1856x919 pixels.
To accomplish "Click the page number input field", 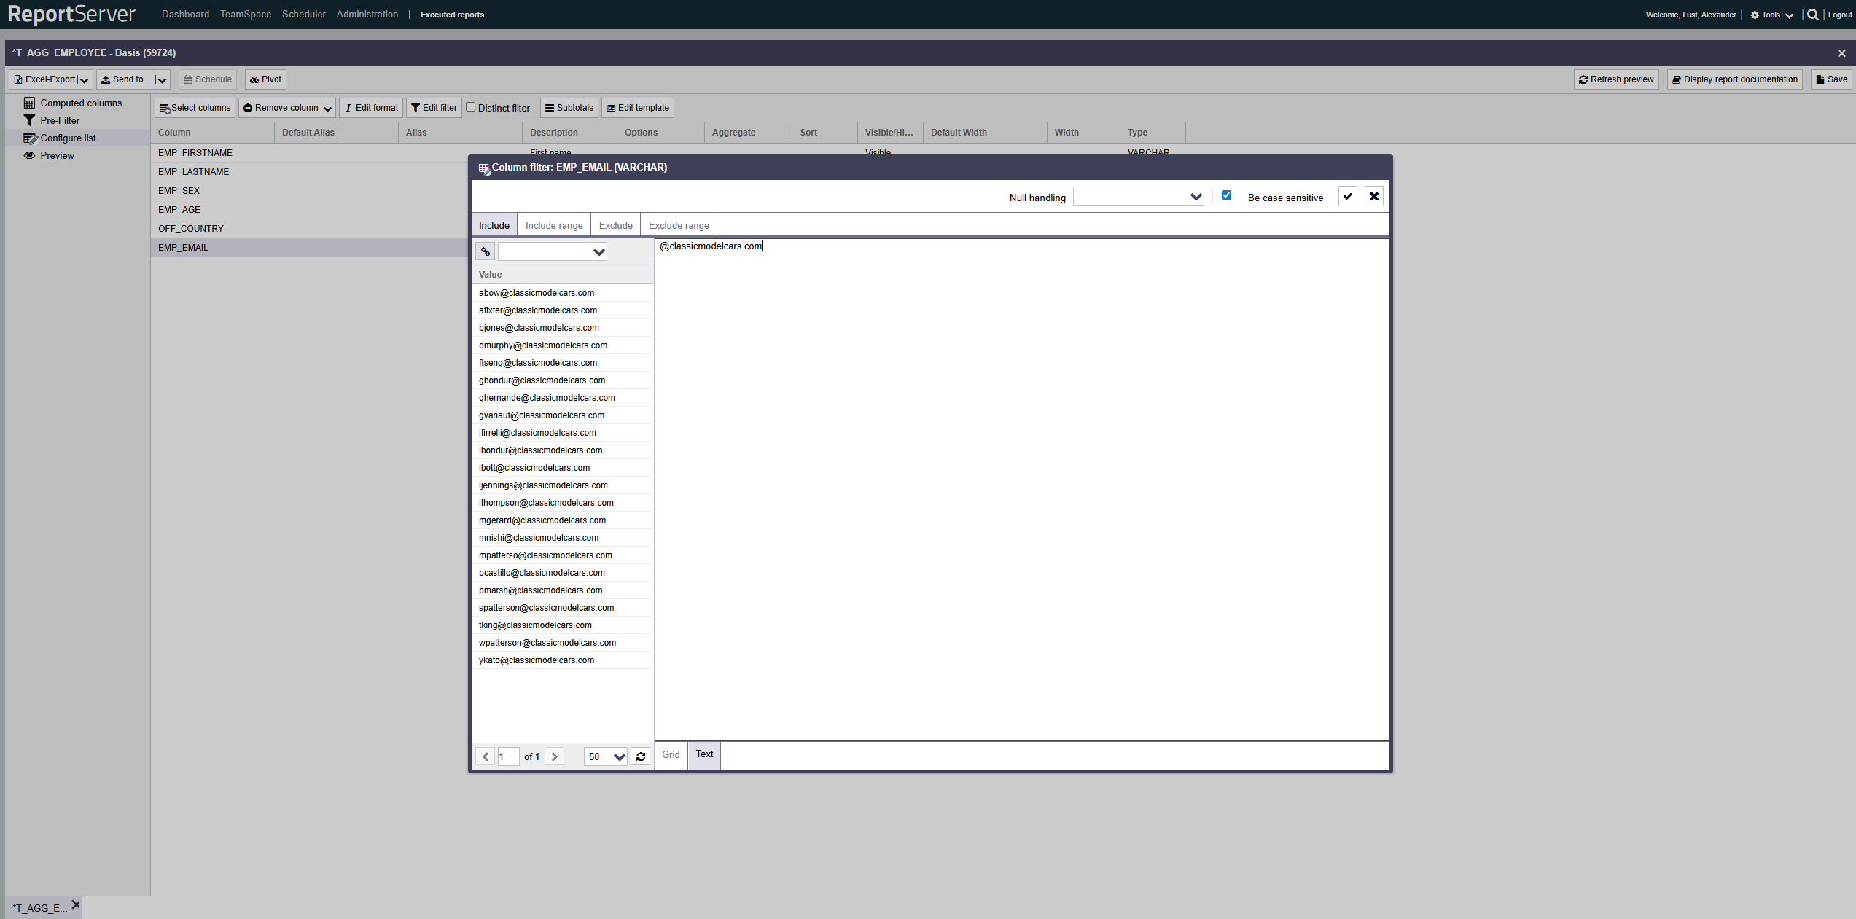I will pos(508,756).
